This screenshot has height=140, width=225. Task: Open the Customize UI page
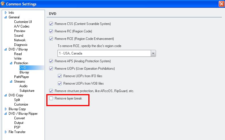(23, 22)
